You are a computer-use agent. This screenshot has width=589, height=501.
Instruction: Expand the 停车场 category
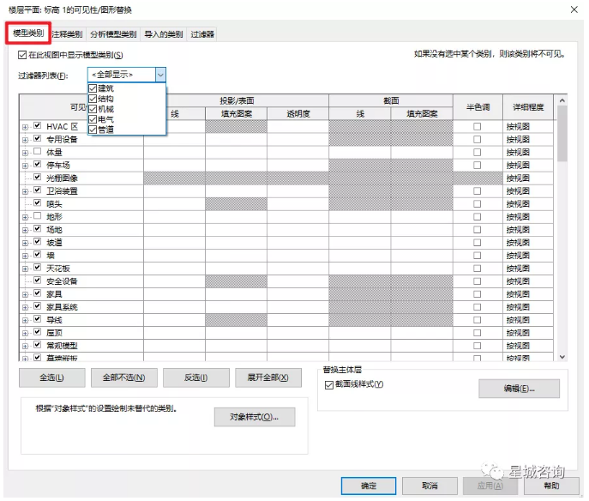tap(25, 166)
